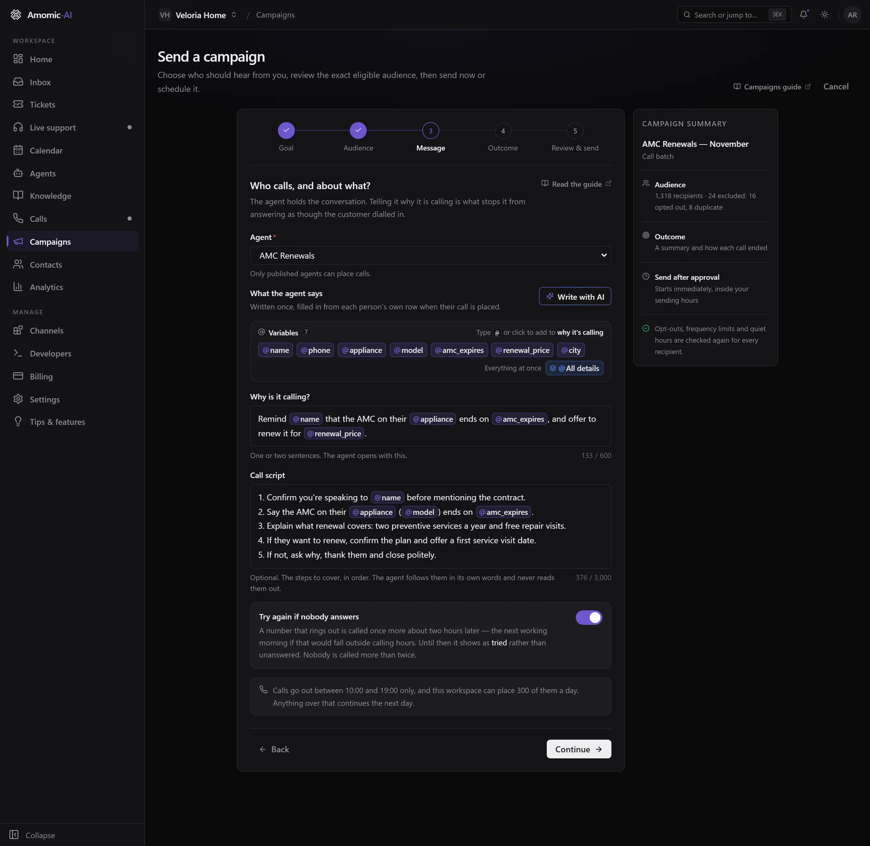Go Back to the previous step

pos(274,749)
